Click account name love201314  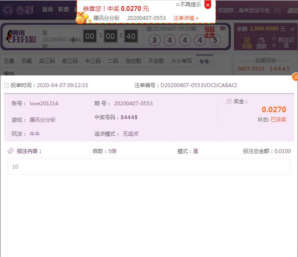44,103
